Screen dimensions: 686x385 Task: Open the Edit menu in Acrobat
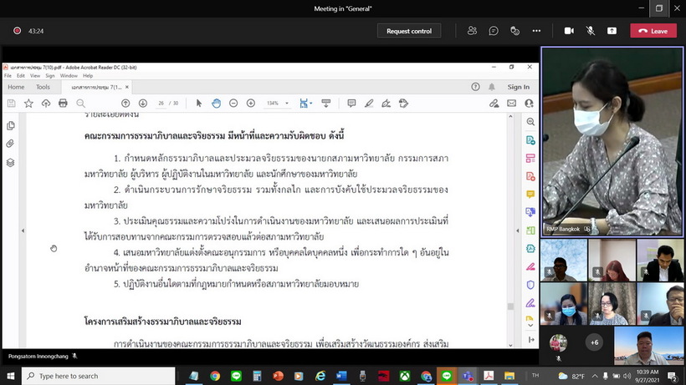pos(21,75)
